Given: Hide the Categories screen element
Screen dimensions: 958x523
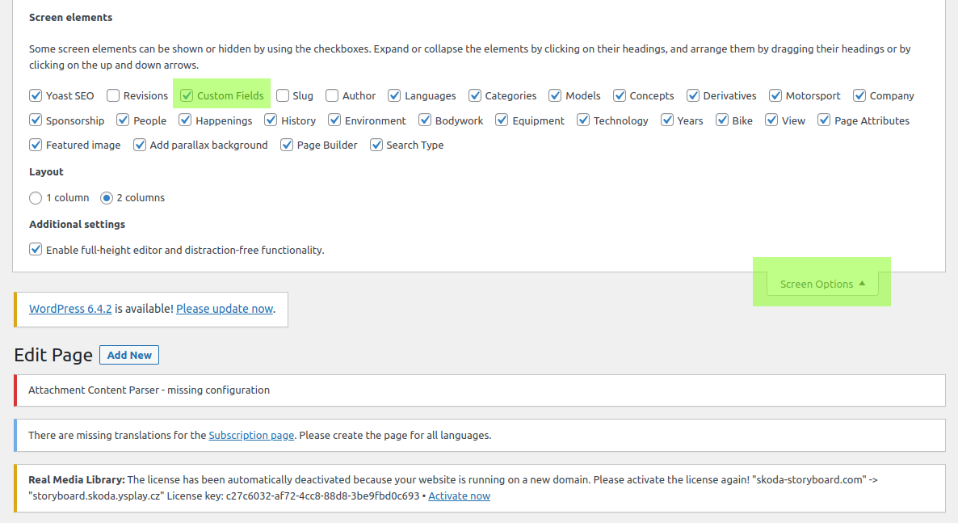Looking at the screenshot, I should [x=475, y=95].
